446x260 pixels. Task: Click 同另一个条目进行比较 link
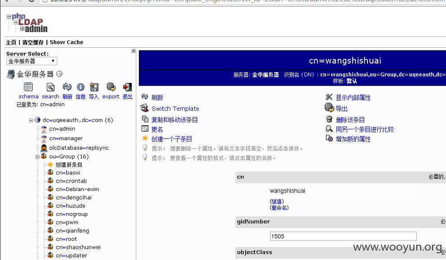point(365,130)
